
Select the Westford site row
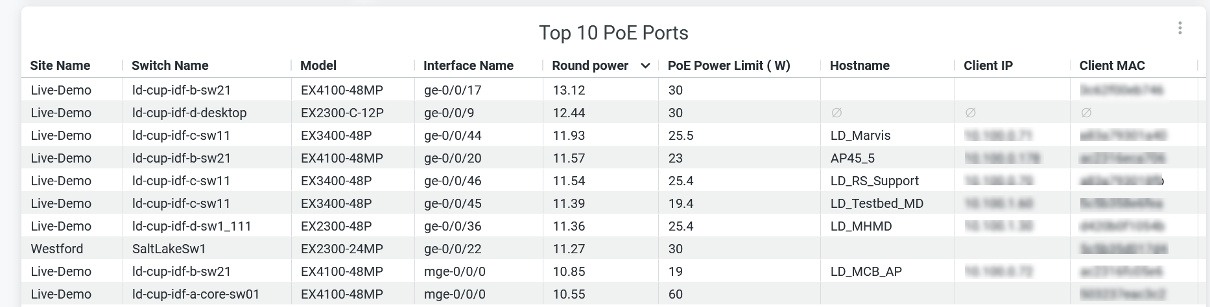[x=56, y=249]
